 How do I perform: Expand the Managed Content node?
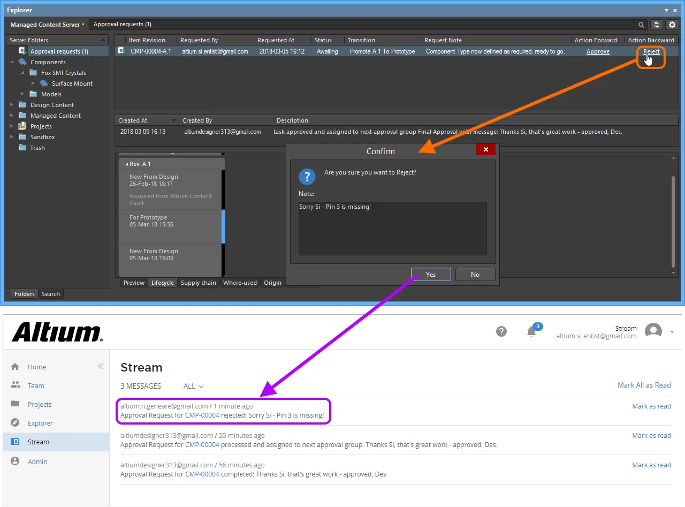click(12, 116)
